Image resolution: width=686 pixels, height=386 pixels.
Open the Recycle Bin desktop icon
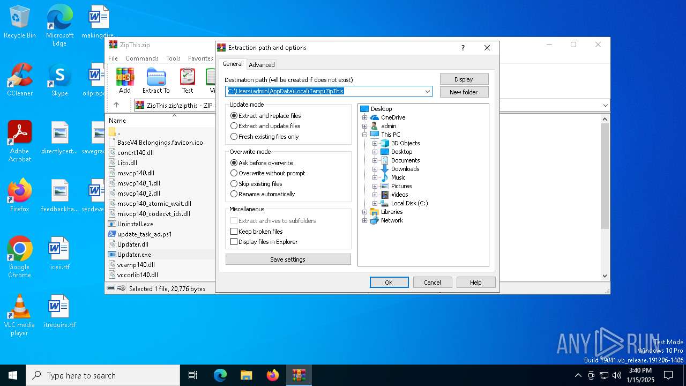tap(20, 23)
